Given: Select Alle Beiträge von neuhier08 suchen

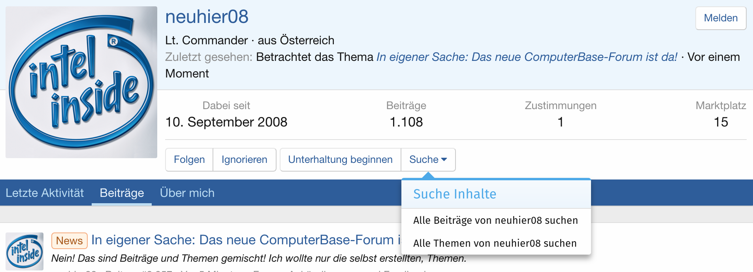Looking at the screenshot, I should (x=496, y=220).
